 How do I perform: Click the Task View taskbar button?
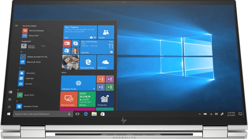pyautogui.click(x=77, y=114)
